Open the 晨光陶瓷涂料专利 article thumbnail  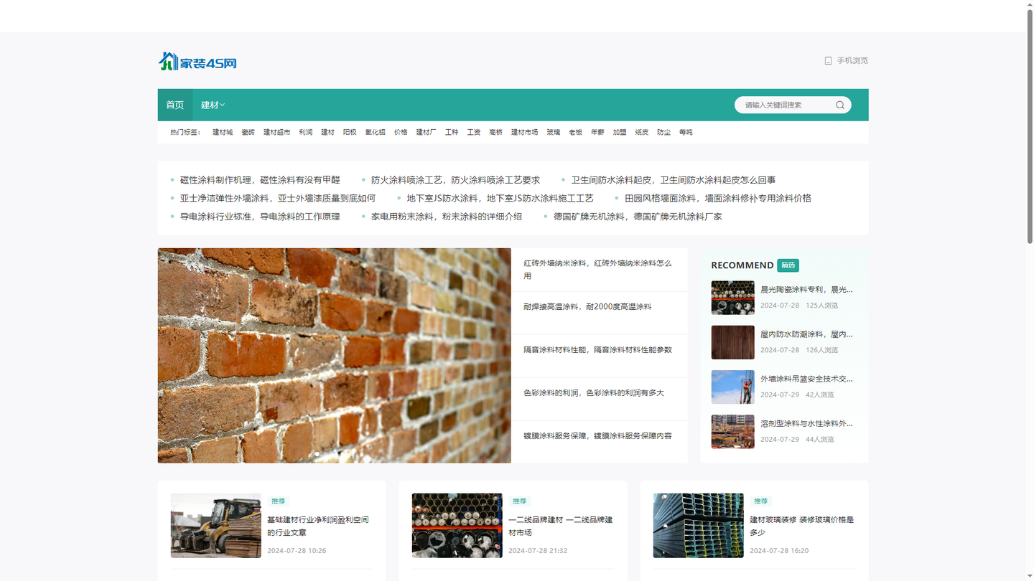click(x=733, y=298)
